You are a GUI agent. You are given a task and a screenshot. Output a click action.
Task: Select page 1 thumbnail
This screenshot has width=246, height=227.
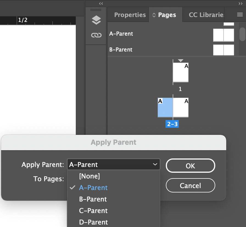tap(181, 72)
